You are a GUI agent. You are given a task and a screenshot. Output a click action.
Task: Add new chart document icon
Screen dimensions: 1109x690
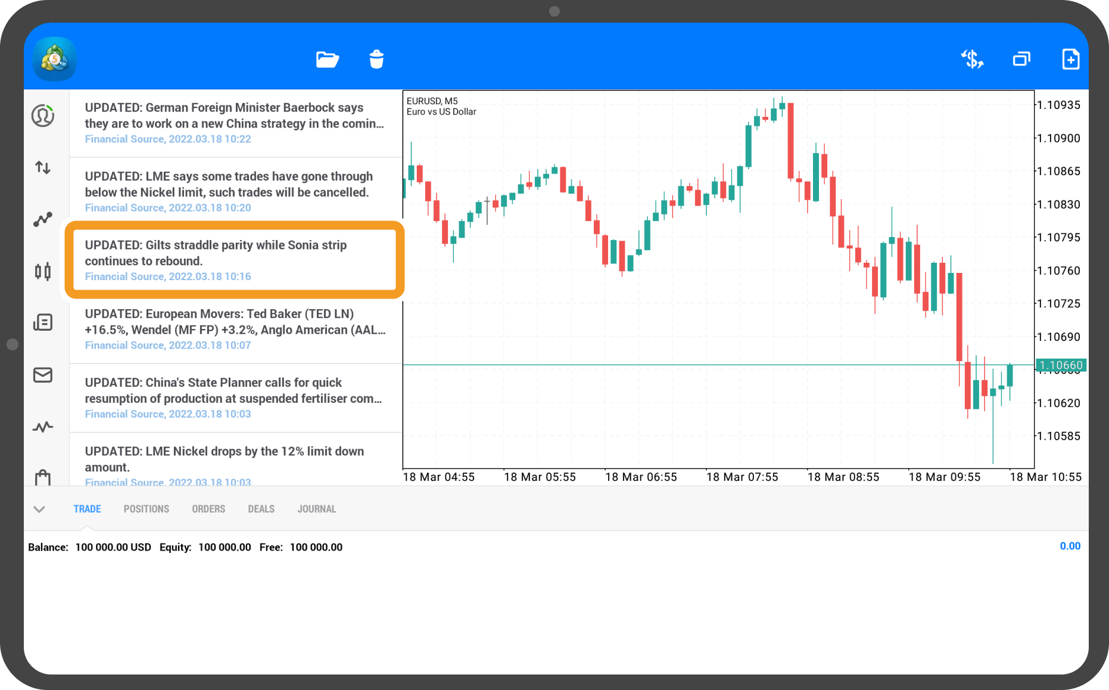tap(1070, 59)
